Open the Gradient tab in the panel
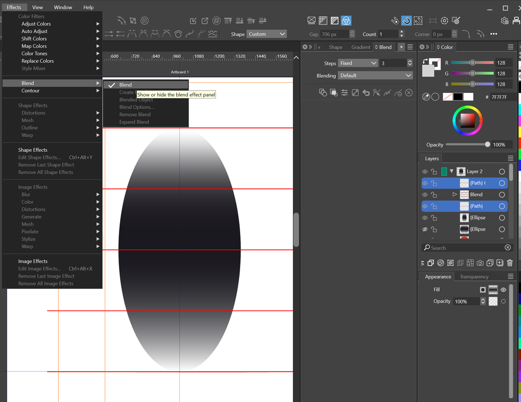The width and height of the screenshot is (521, 402). (x=360, y=47)
